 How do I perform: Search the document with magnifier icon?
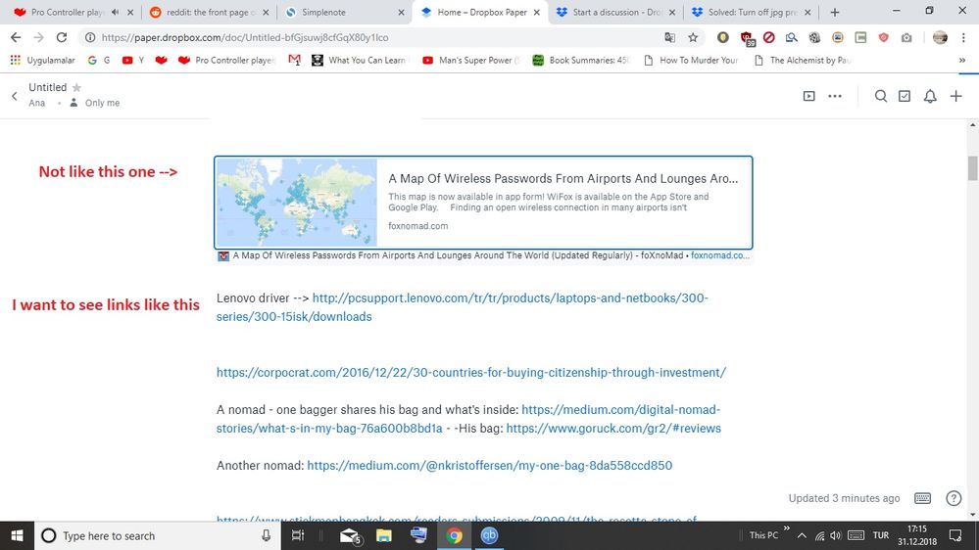coord(880,96)
